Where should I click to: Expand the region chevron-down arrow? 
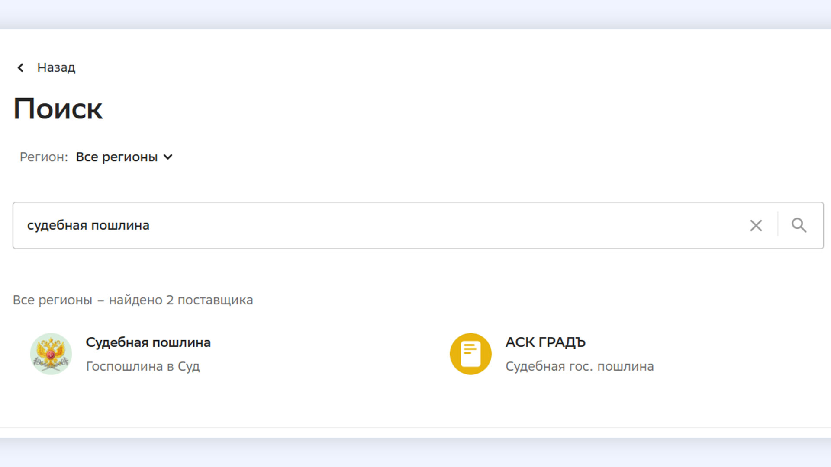click(x=168, y=157)
